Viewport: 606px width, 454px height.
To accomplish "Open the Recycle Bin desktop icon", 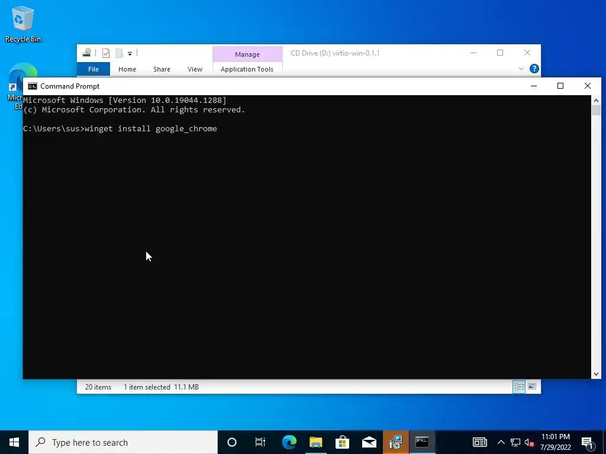I will point(23,24).
